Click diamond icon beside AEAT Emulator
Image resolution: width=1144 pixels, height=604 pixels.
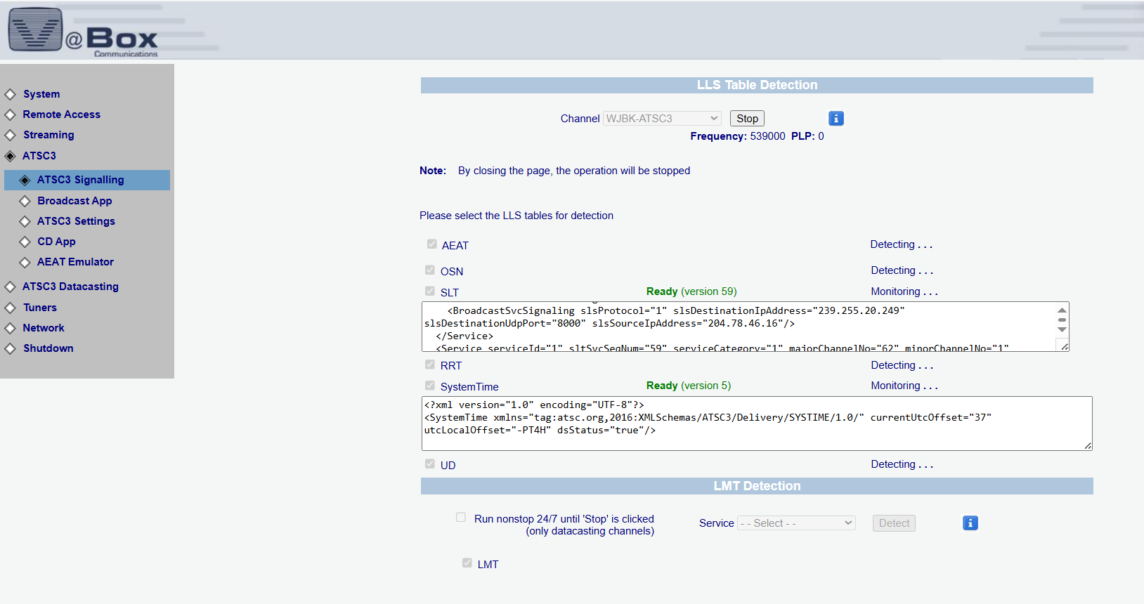click(x=25, y=262)
